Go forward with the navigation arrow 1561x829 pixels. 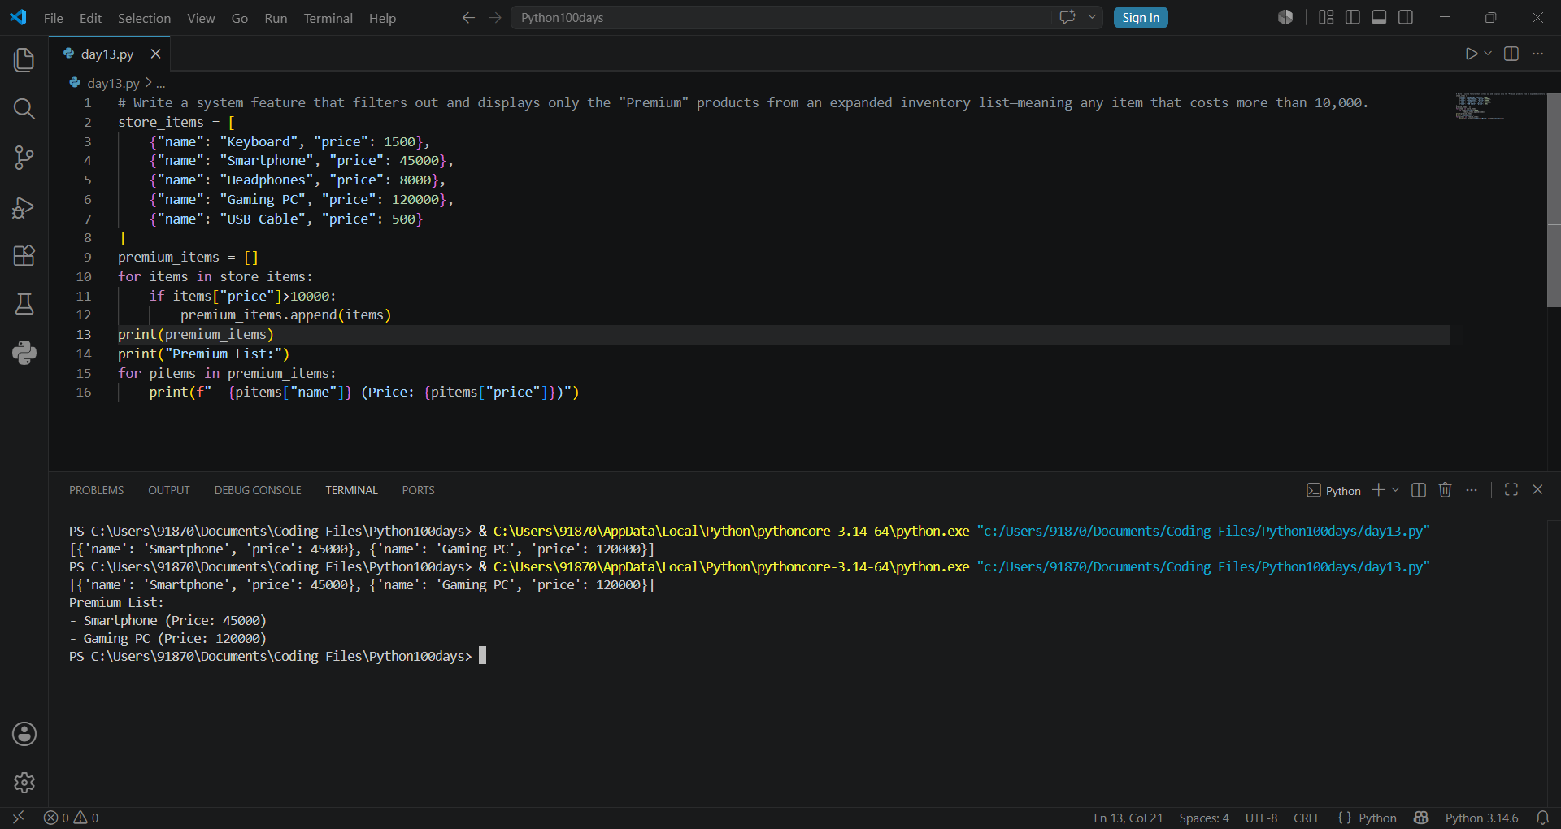[x=495, y=18]
